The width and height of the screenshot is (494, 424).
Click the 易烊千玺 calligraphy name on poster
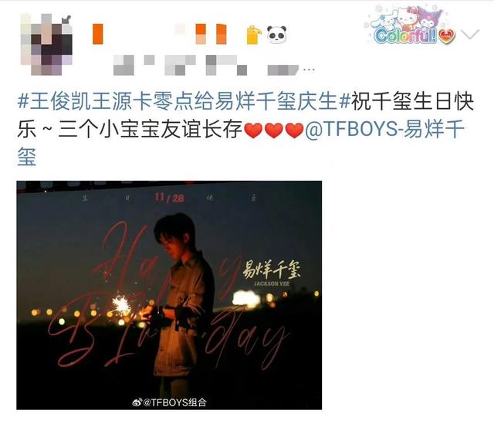pyautogui.click(x=272, y=270)
